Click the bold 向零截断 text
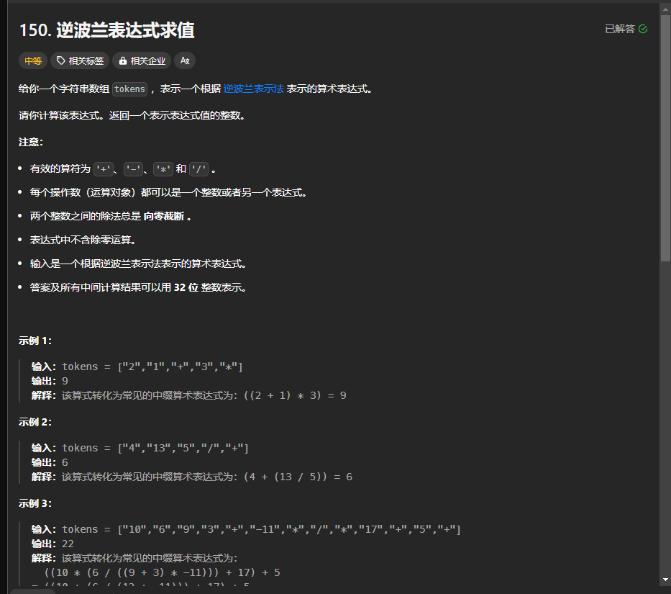Image resolution: width=671 pixels, height=594 pixels. pos(164,216)
